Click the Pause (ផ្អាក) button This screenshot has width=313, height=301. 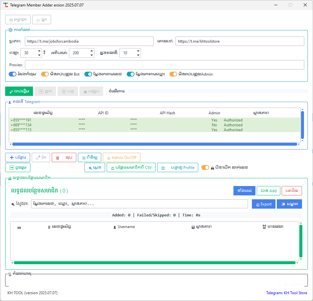45,91
